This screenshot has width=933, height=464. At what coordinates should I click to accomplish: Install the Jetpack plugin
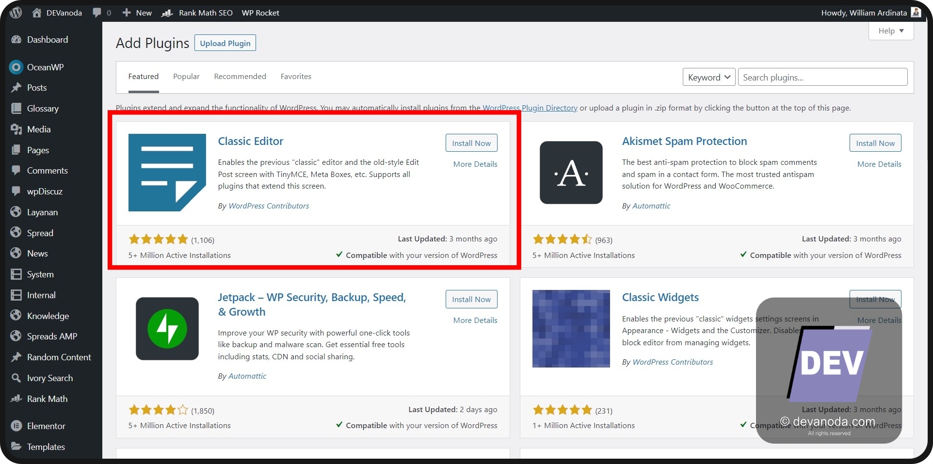471,299
